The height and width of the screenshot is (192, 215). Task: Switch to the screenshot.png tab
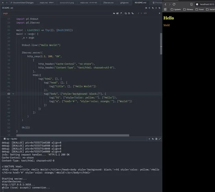coord(66,2)
